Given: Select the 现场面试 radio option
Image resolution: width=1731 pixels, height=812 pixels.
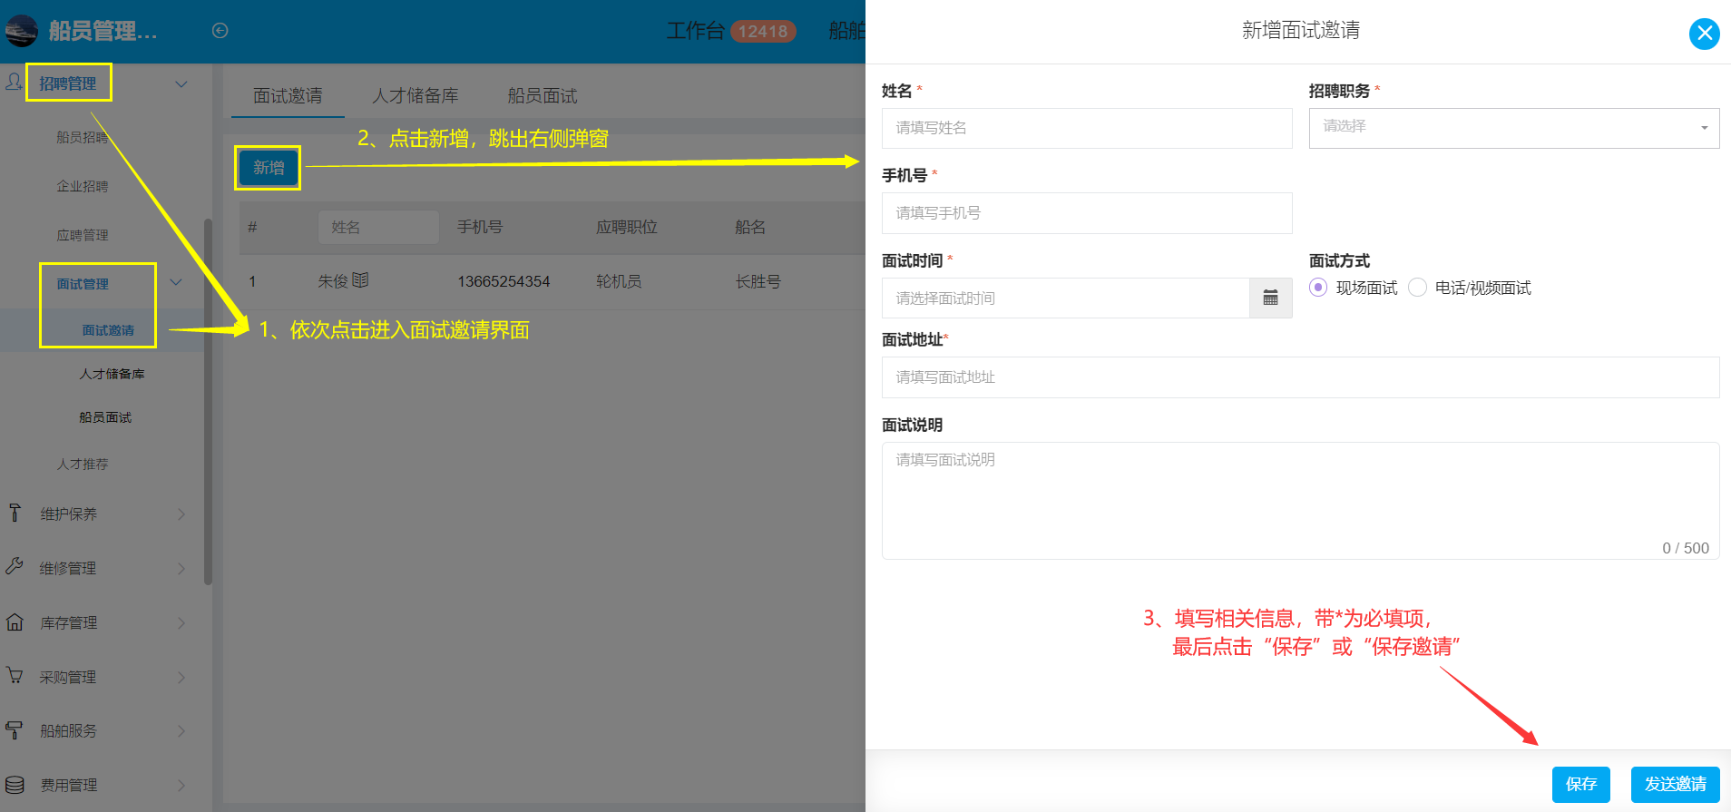Looking at the screenshot, I should [x=1318, y=288].
